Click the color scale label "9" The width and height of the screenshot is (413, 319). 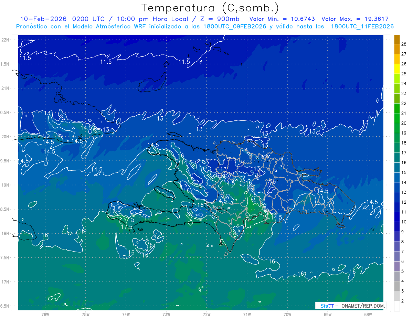pyautogui.click(x=403, y=232)
